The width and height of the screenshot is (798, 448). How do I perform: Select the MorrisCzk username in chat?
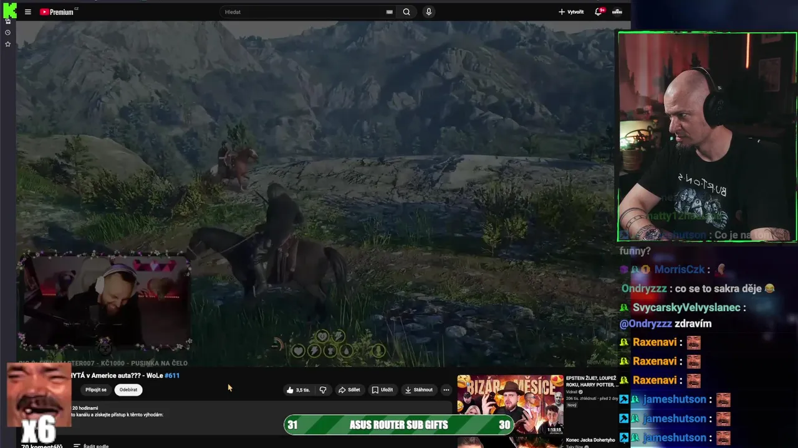[679, 269]
